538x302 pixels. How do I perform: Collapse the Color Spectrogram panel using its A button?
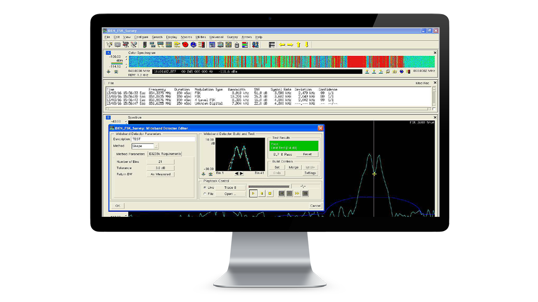109,53
